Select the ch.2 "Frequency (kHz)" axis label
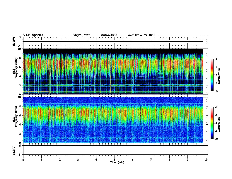The height and width of the screenshot is (179, 232). click(16, 116)
